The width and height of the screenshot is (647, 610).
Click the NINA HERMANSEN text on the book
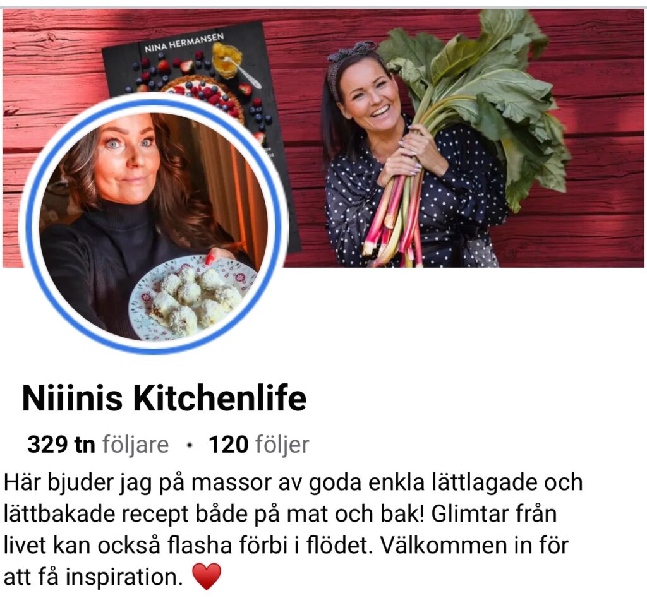(x=184, y=43)
